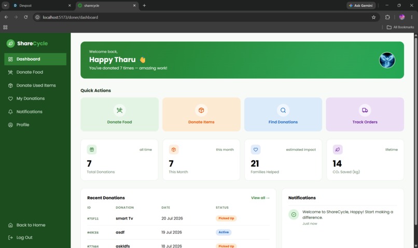Click the Find Donations quick action card
The width and height of the screenshot is (418, 248).
pos(283,114)
